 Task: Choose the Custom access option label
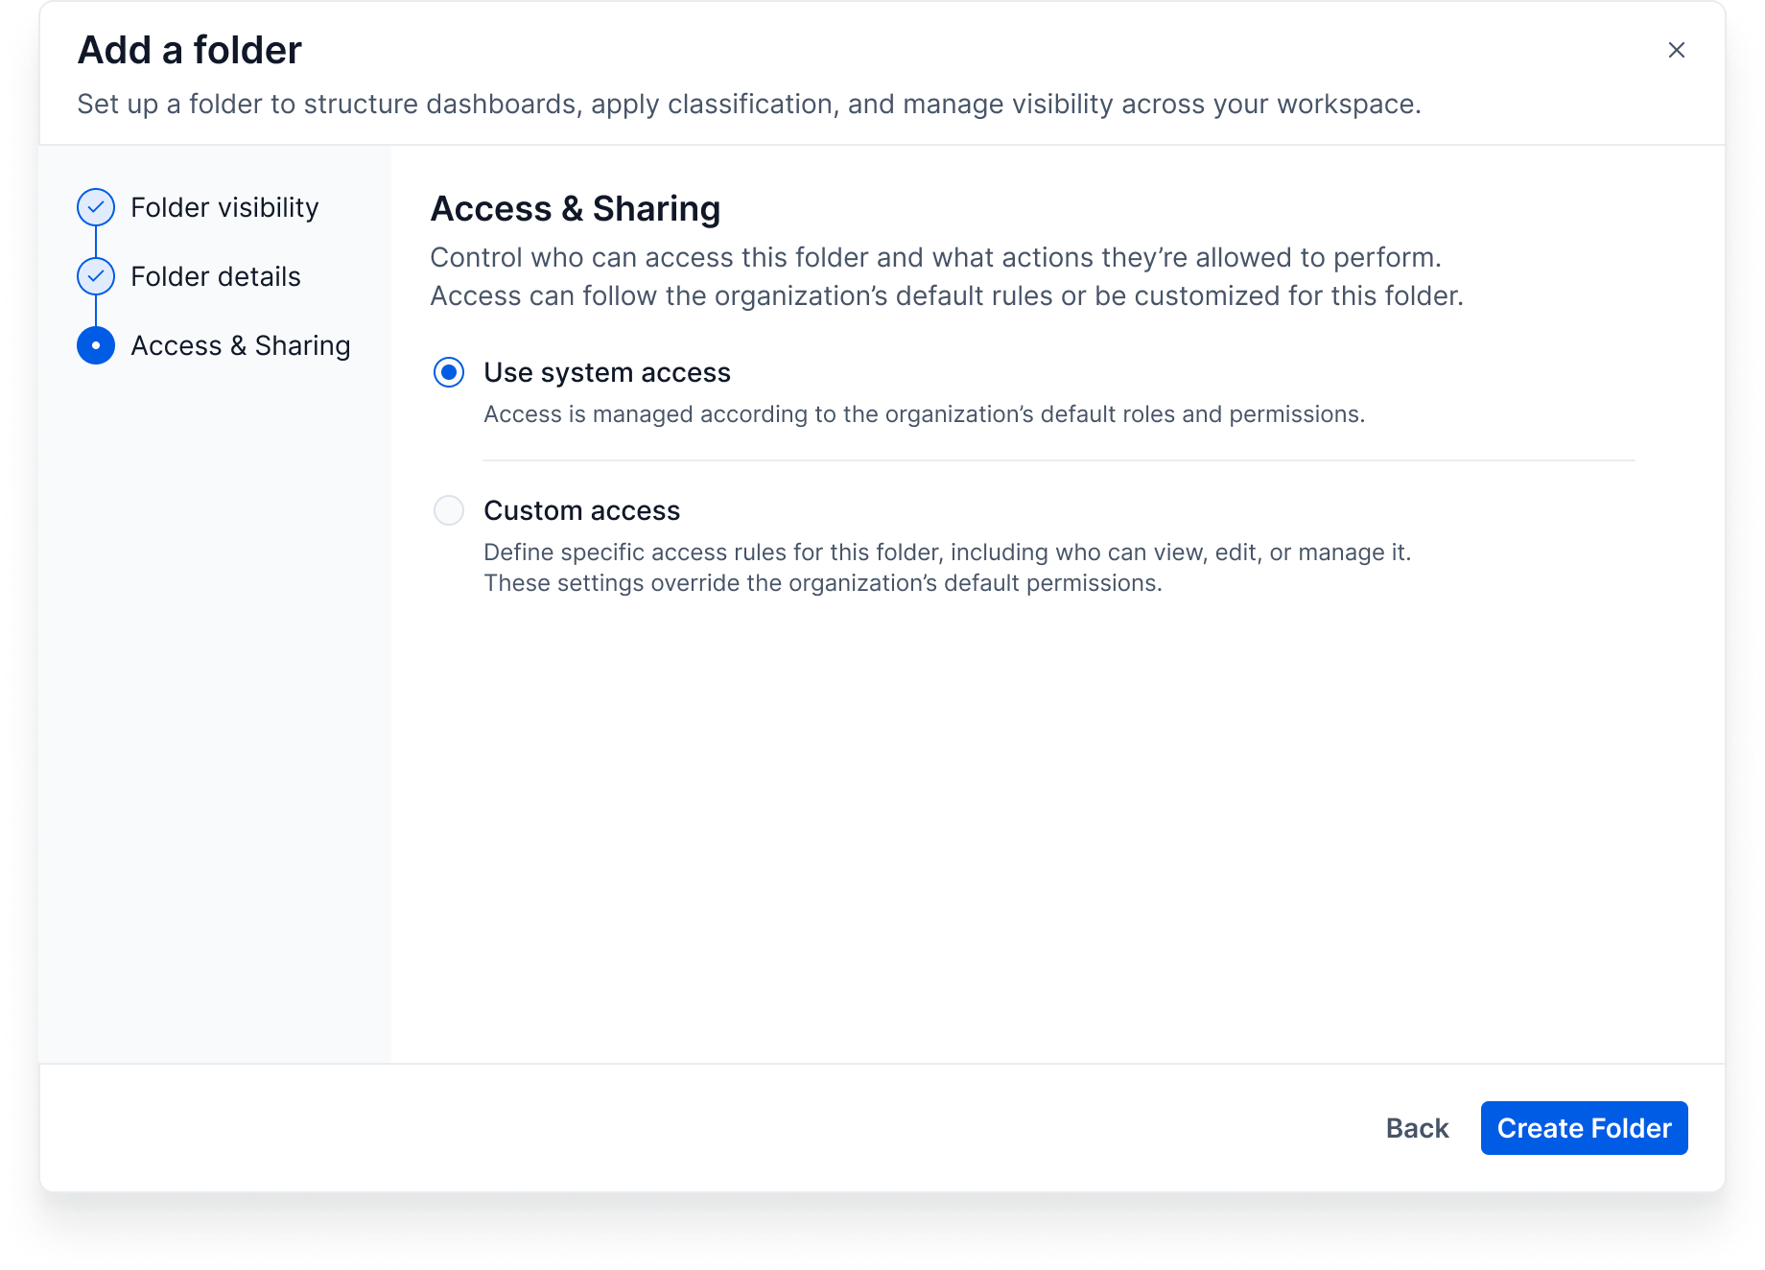tap(582, 510)
